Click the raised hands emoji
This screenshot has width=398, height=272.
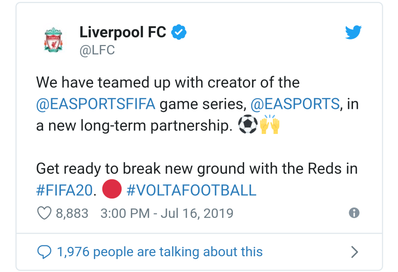(x=270, y=126)
